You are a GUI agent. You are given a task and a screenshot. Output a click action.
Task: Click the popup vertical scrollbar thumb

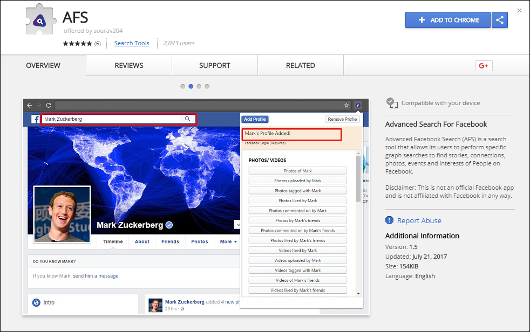click(x=358, y=179)
